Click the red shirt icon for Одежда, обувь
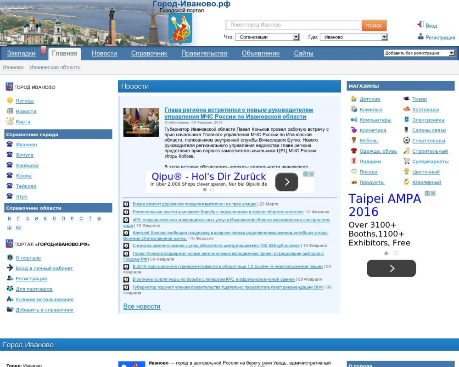Image resolution: width=459 pixels, height=367 pixels. 353,151
